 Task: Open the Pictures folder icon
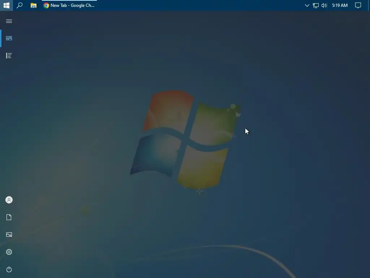coord(9,235)
